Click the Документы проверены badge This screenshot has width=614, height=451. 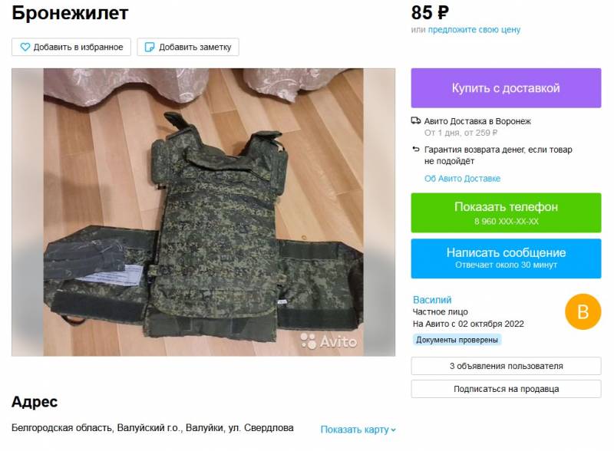pyautogui.click(x=457, y=340)
